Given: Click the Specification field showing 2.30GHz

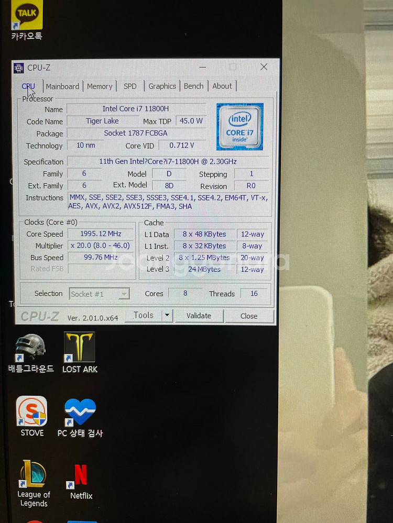Looking at the screenshot, I should coord(168,161).
